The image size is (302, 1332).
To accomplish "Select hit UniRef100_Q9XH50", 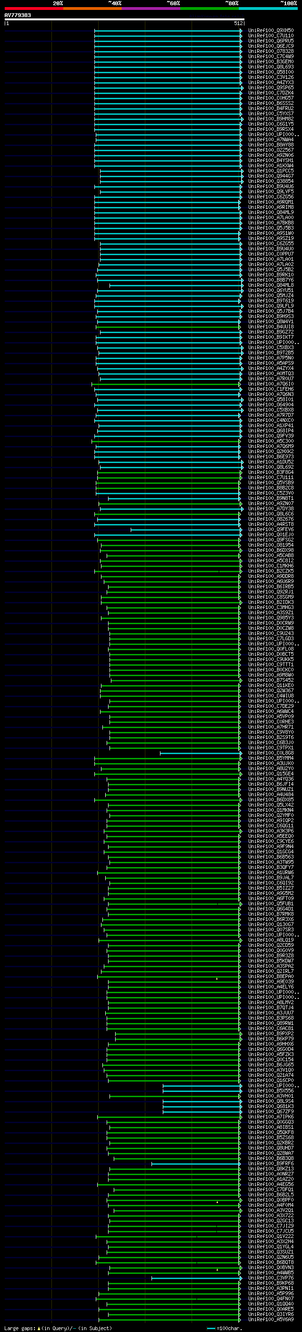I will pyautogui.click(x=271, y=31).
